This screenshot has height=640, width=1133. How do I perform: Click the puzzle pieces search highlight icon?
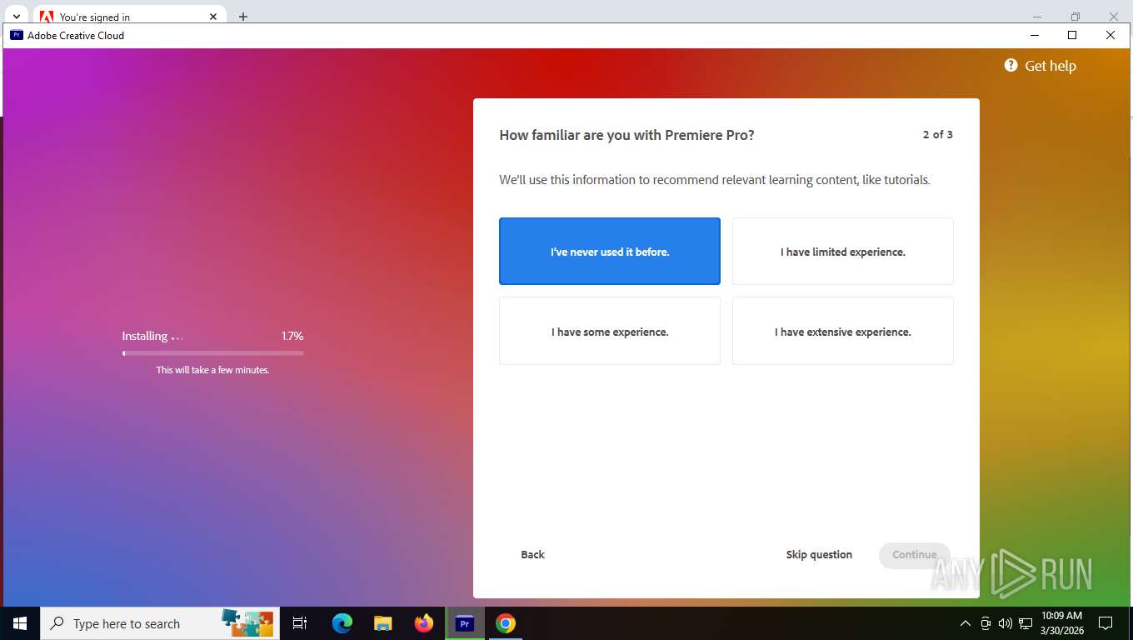point(247,623)
